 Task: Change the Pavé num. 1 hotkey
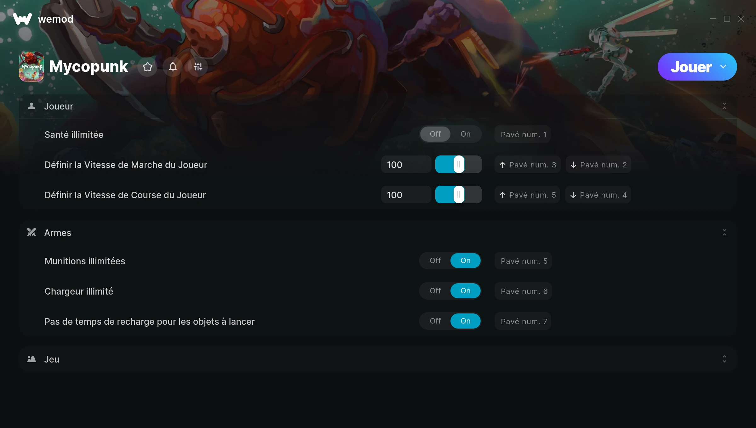pos(523,134)
